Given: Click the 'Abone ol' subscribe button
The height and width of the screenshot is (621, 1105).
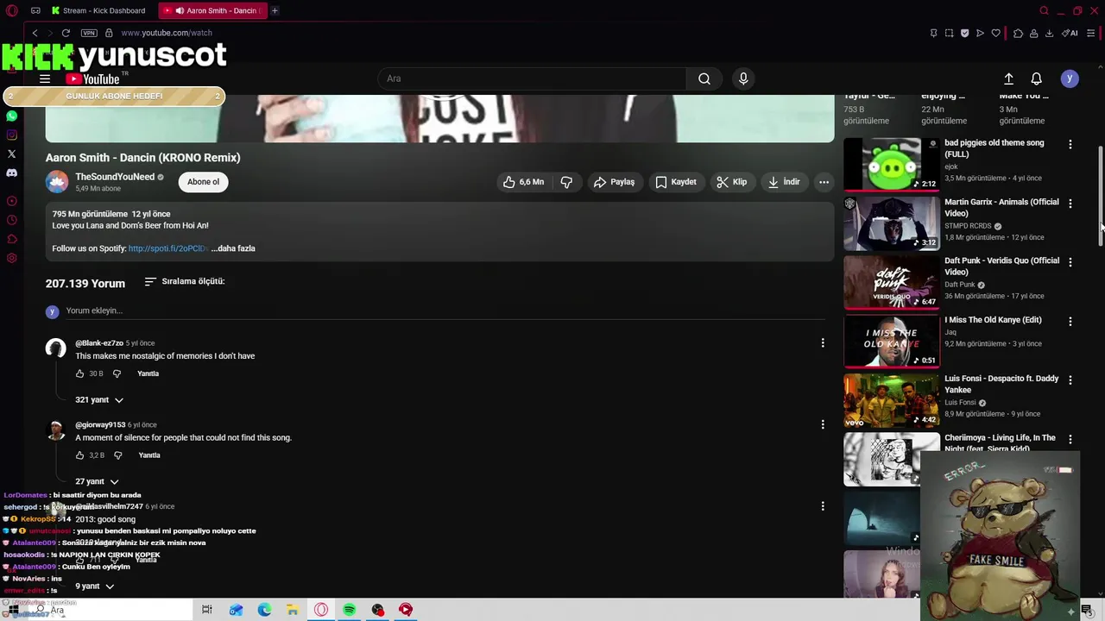Looking at the screenshot, I should point(204,182).
